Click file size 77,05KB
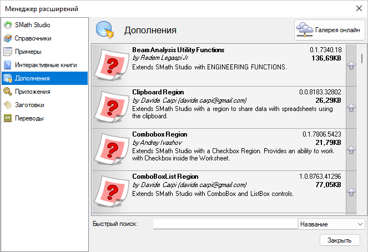The width and height of the screenshot is (368, 252). 328,185
